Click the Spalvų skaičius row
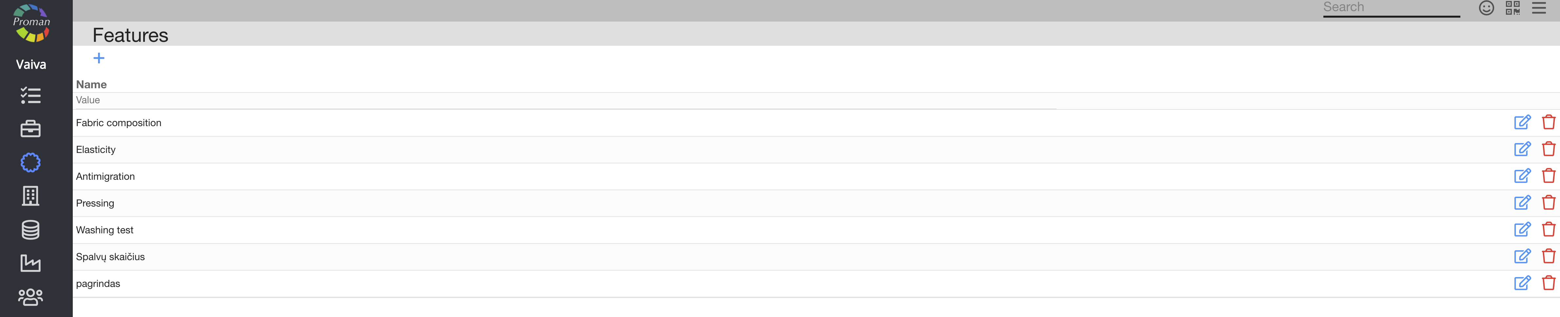Image resolution: width=1560 pixels, height=317 pixels. click(x=110, y=257)
